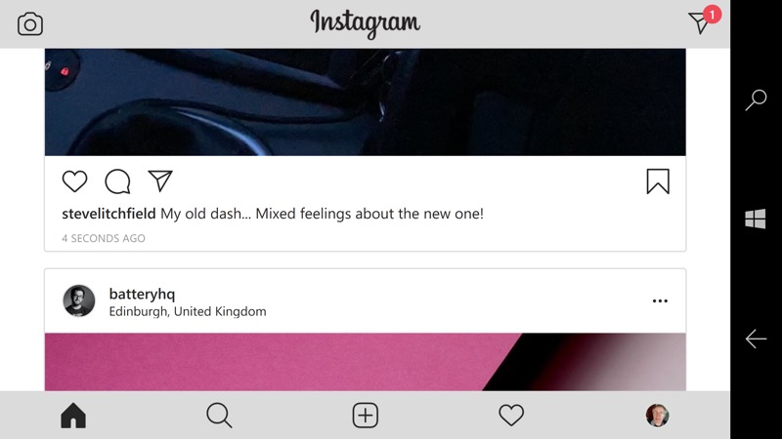Tap the phone's back arrow button
Screen dimensions: 782x439
(x=756, y=339)
